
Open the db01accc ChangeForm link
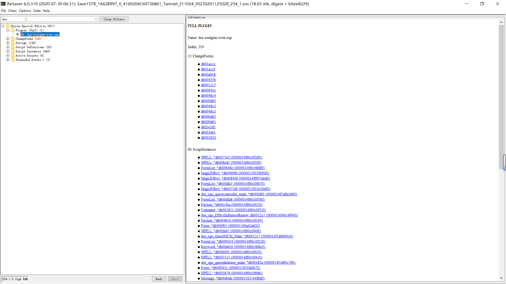(x=208, y=64)
